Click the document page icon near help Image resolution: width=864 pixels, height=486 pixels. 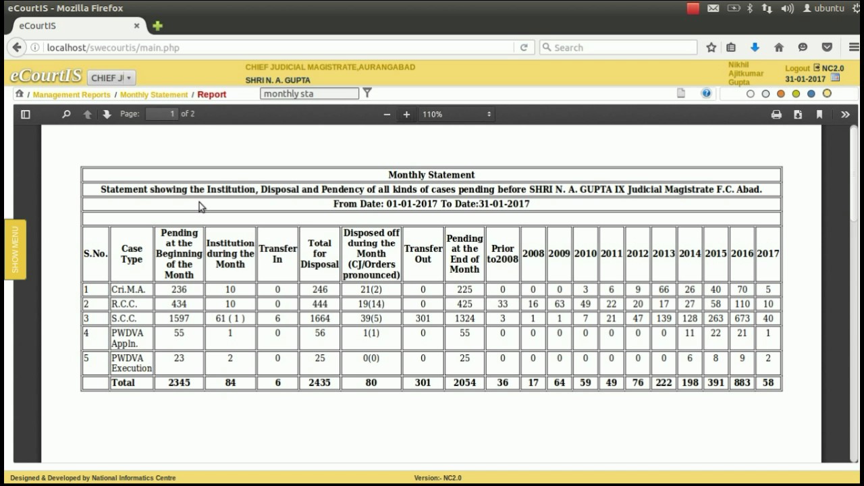681,93
